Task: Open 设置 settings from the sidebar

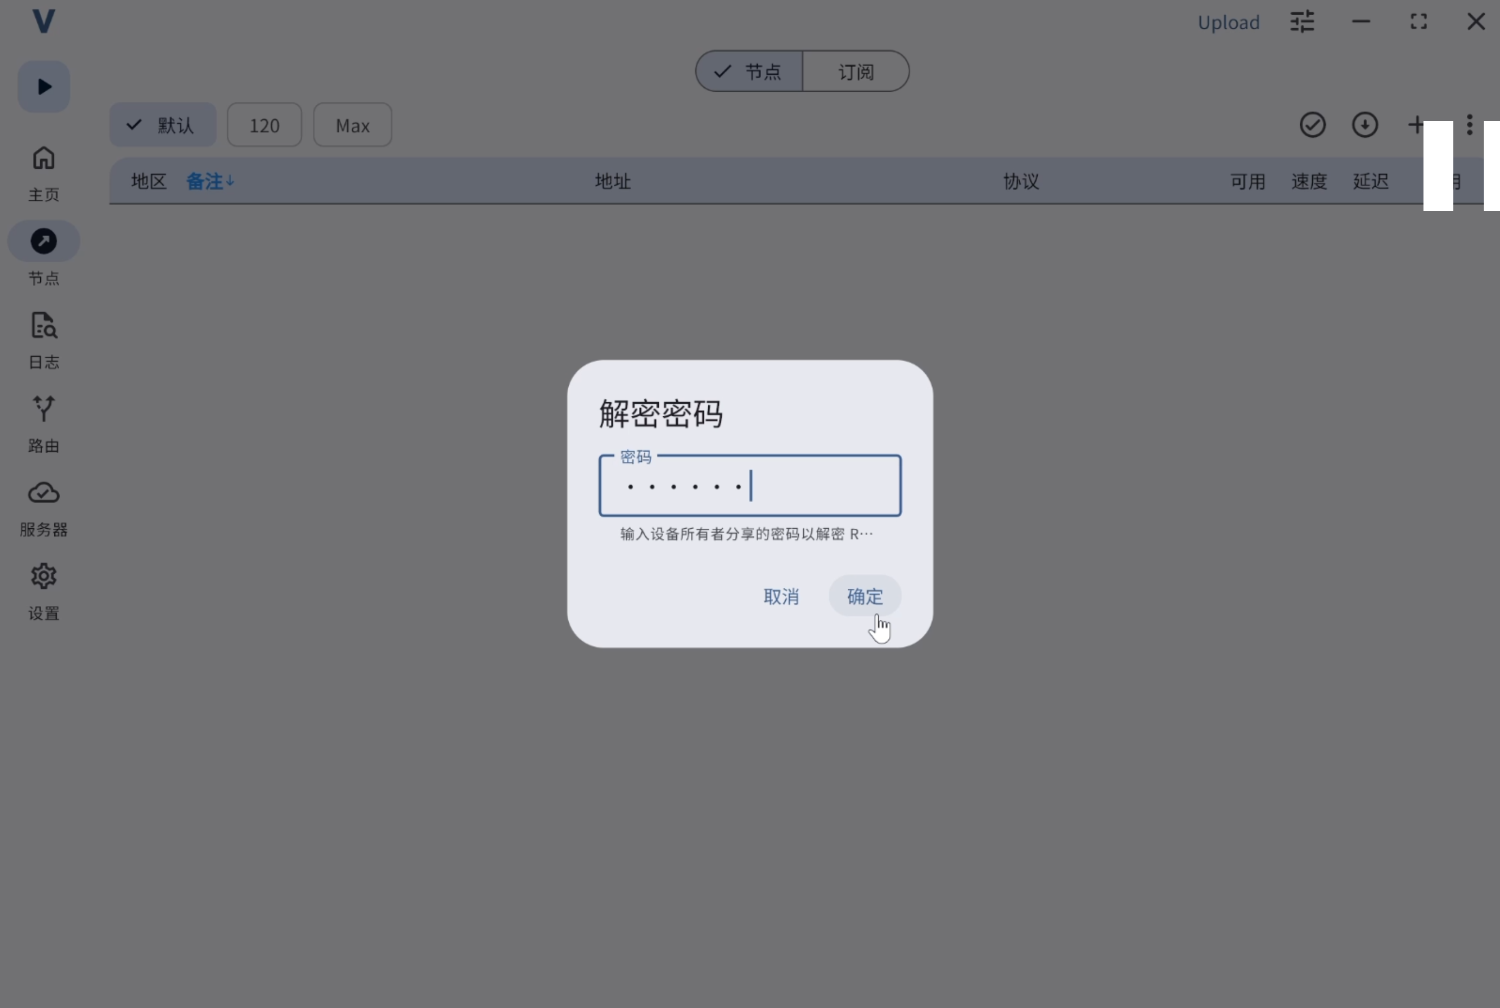Action: tap(44, 592)
